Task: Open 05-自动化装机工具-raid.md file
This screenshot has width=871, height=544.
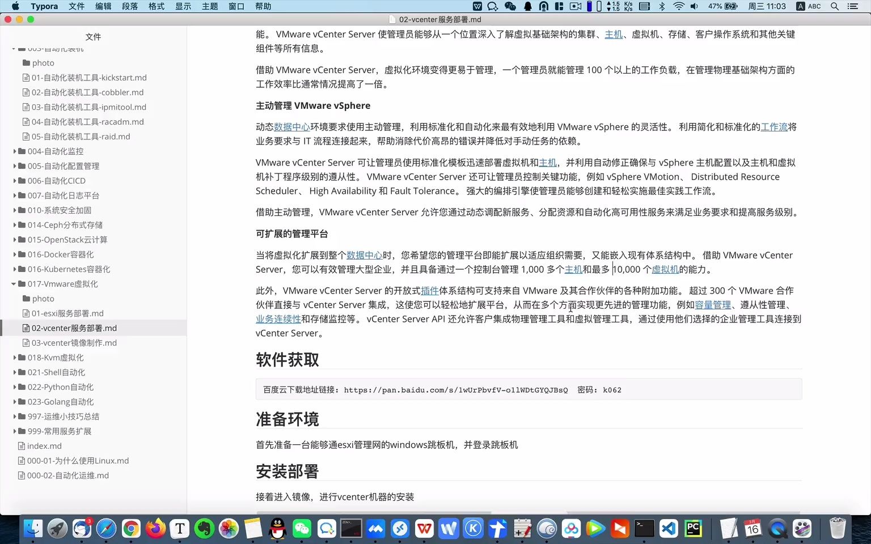Action: [81, 137]
